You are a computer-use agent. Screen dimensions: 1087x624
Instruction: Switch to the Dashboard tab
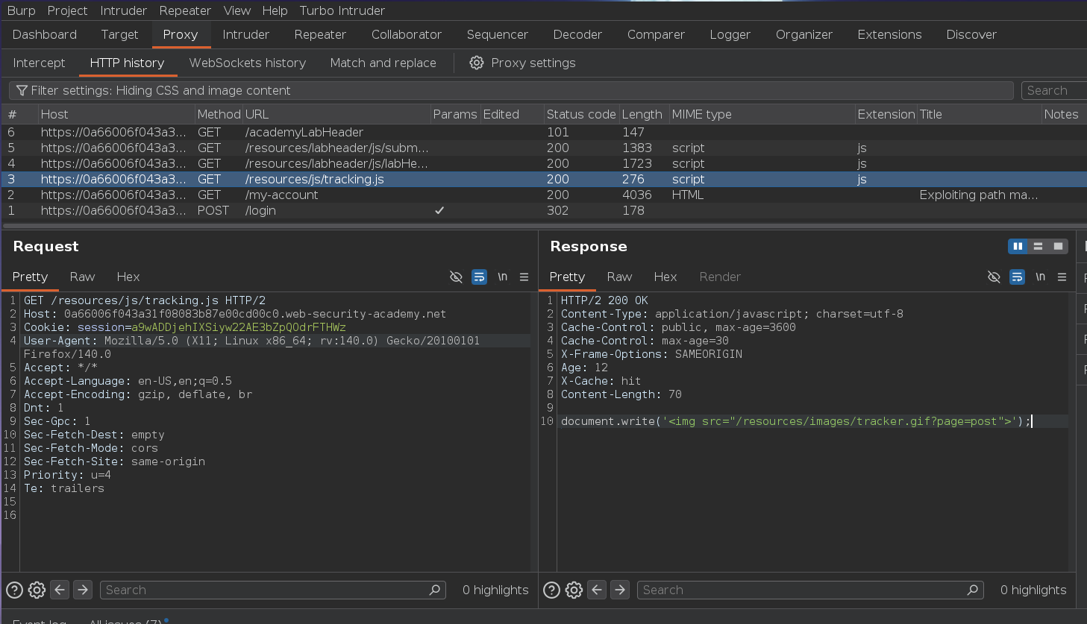pos(45,34)
